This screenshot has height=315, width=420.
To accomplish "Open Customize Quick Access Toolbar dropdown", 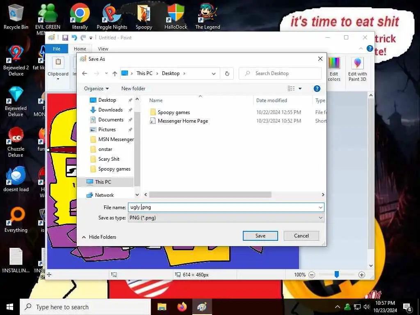I will click(91, 38).
